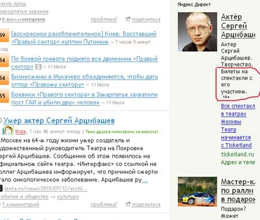Click orange vote badge for Киев headline

coord(4,35)
